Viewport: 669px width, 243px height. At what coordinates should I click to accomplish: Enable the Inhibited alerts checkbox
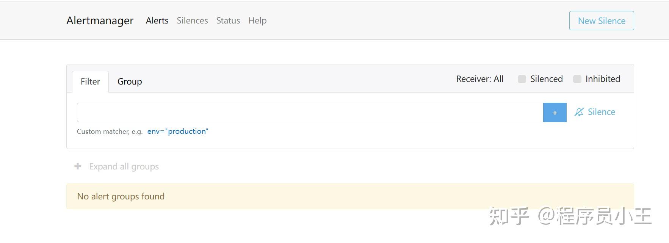click(577, 79)
